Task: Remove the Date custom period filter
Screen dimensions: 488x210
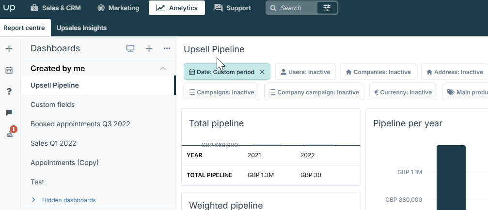Action: [x=262, y=72]
